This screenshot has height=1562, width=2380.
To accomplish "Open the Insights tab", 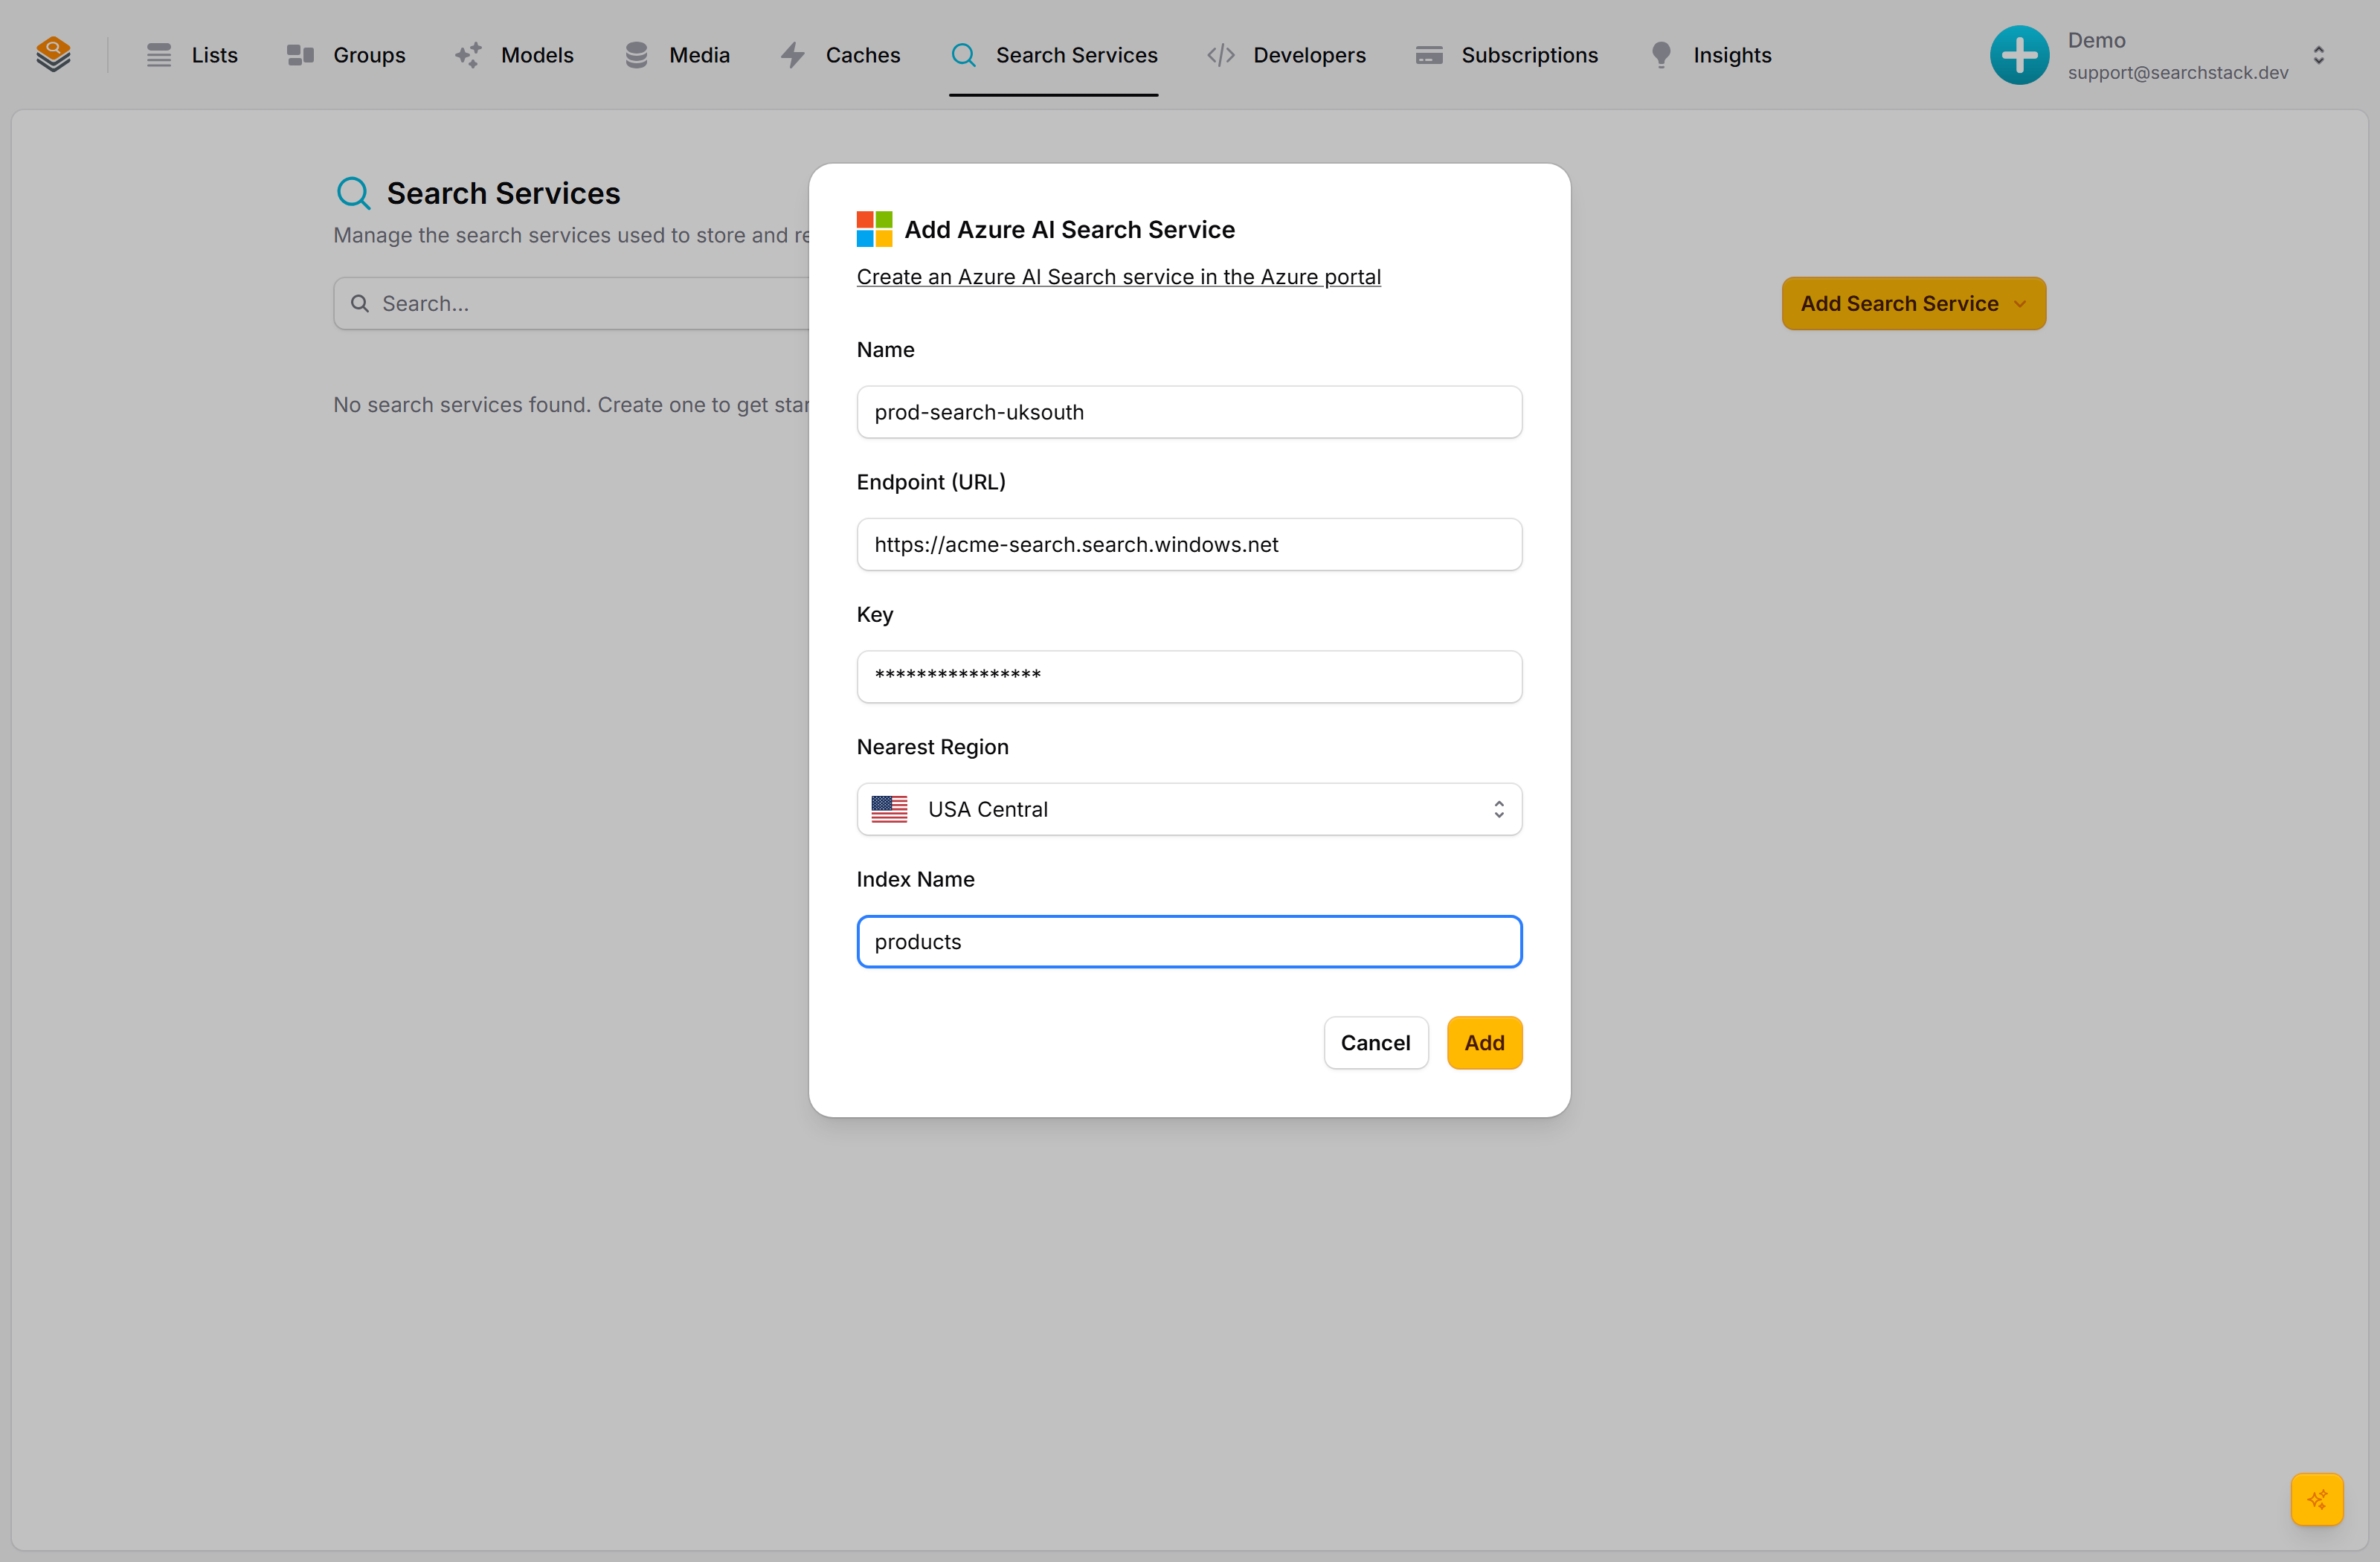I will point(1710,55).
